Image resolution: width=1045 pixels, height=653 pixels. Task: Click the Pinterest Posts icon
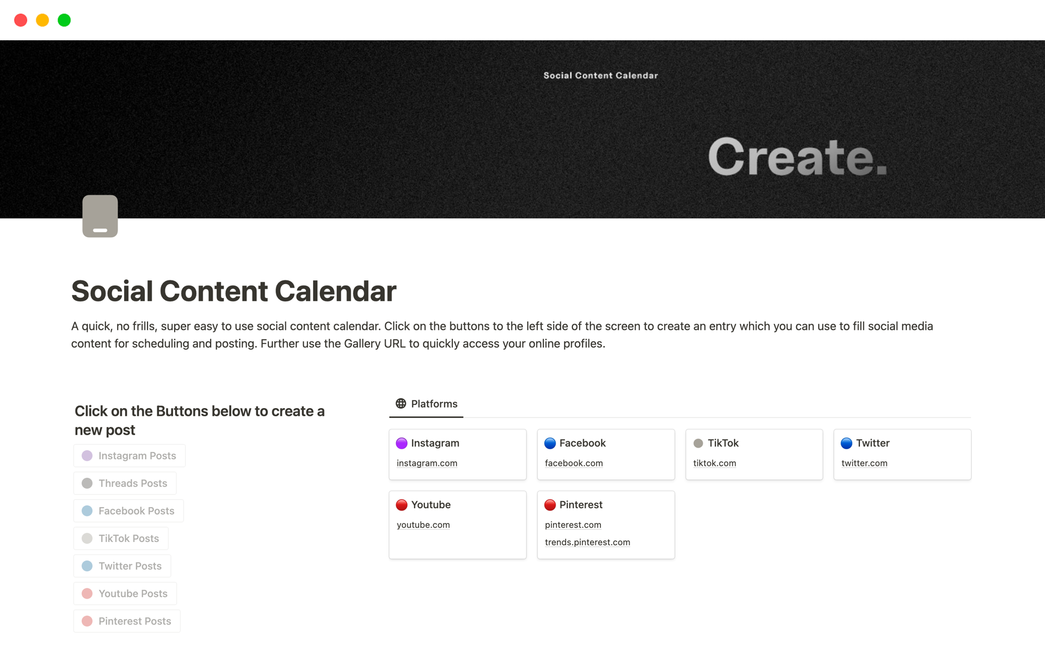(x=87, y=621)
